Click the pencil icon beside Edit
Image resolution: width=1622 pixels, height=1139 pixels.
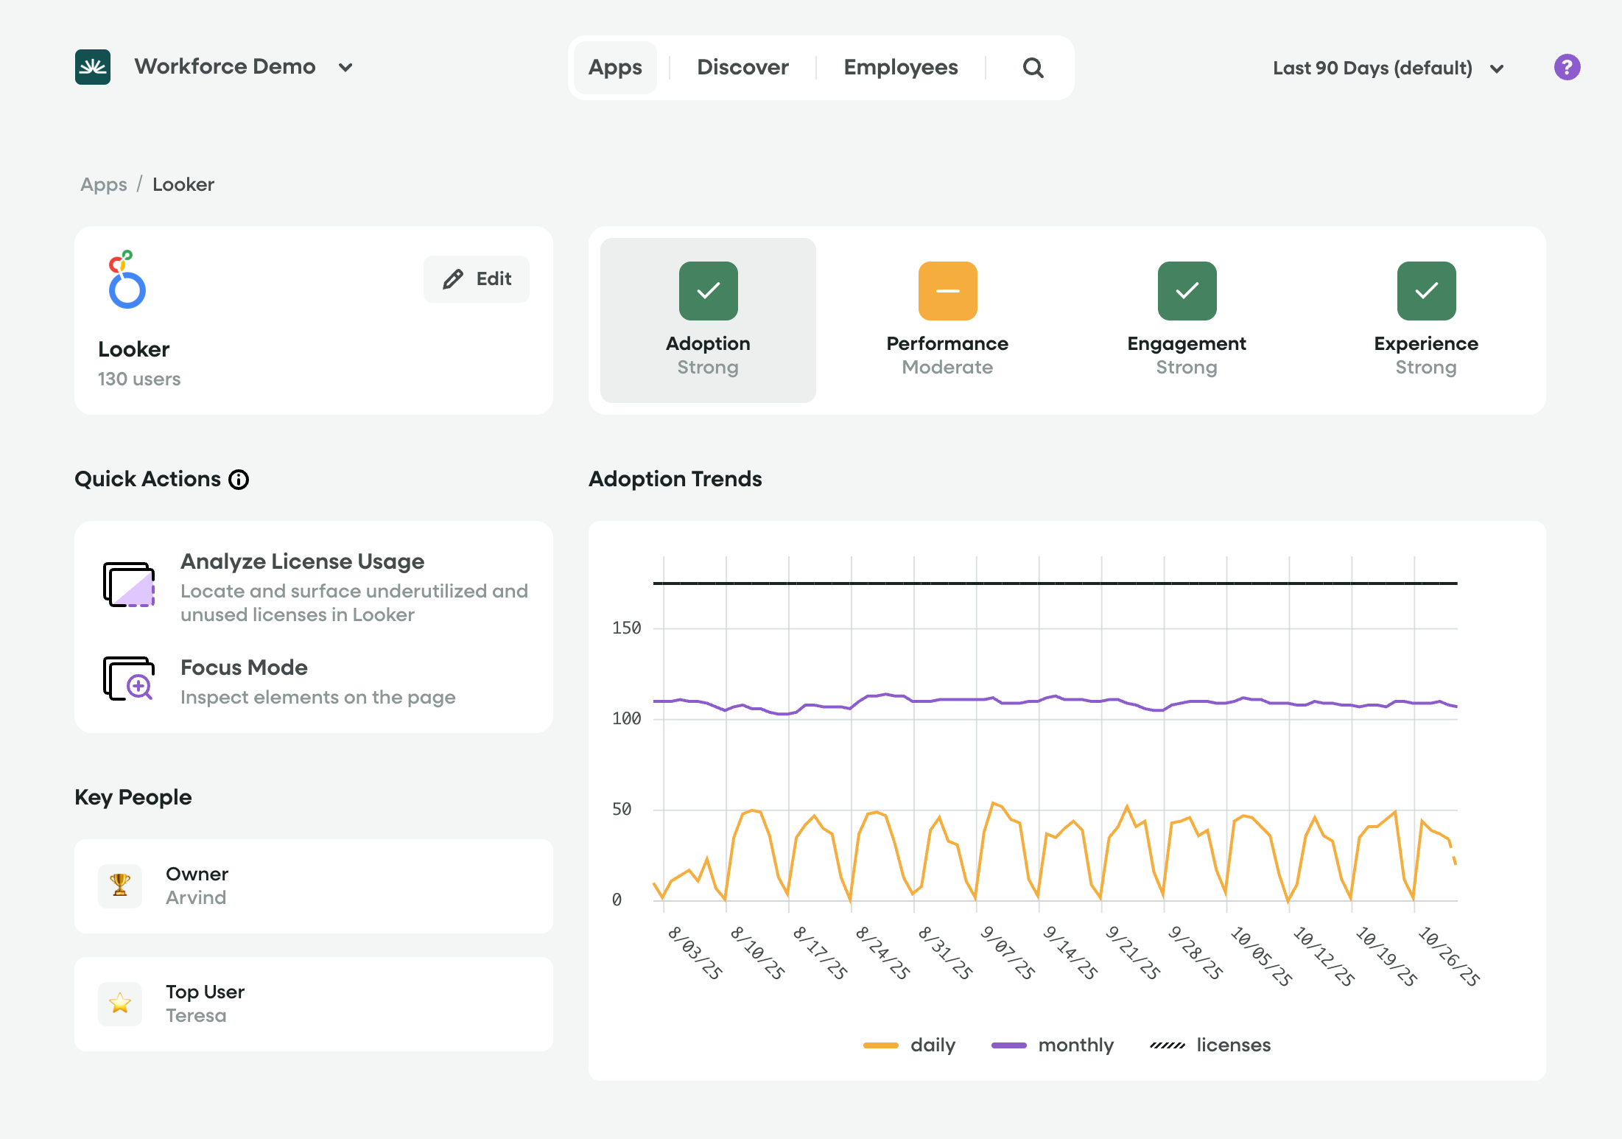point(453,279)
